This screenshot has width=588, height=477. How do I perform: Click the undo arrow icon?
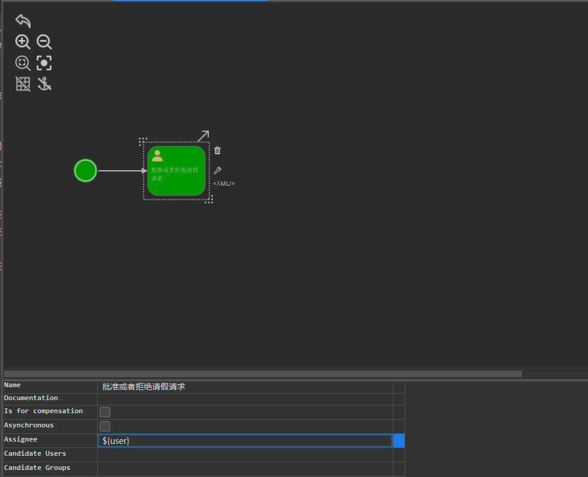click(x=23, y=21)
